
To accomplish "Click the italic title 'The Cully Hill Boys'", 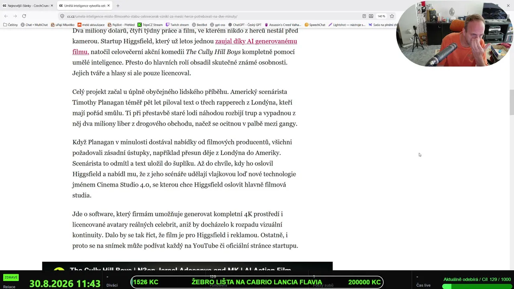I will coord(213,52).
